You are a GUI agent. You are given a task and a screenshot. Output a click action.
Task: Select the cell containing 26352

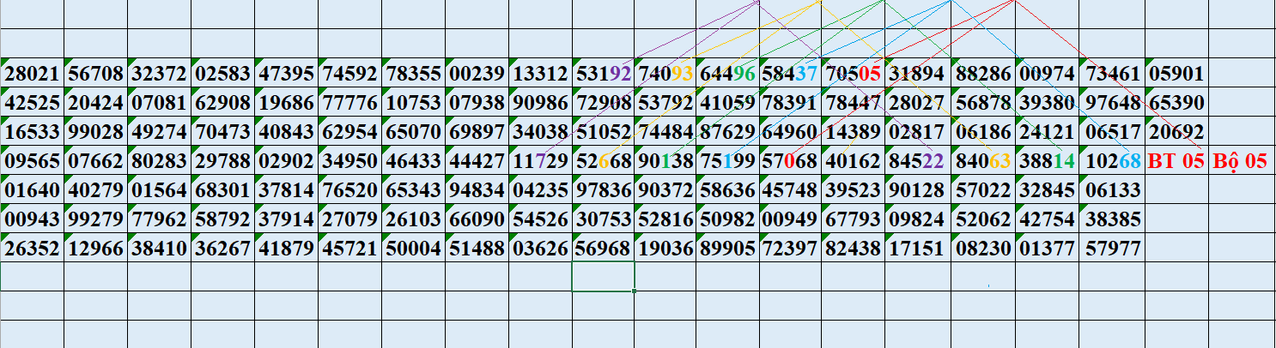[x=32, y=249]
